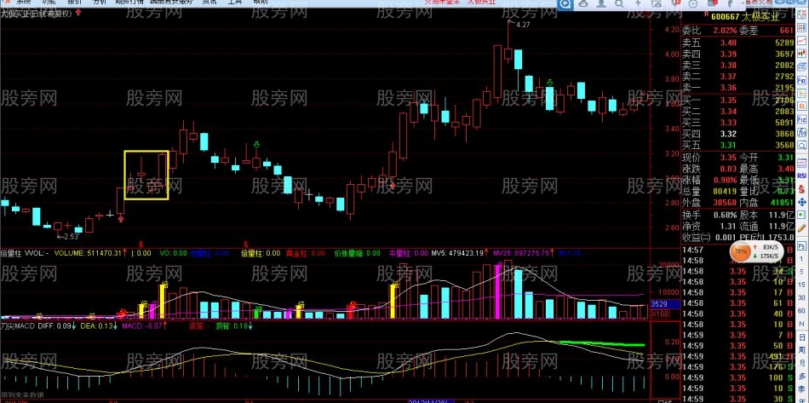
Task: Select the 30-minute period
Action: 801,297
